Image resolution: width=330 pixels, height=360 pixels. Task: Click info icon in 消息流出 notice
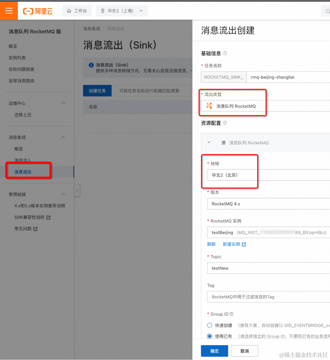91,65
